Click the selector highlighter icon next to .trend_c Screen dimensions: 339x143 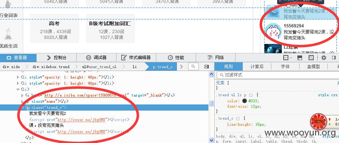click(238, 119)
